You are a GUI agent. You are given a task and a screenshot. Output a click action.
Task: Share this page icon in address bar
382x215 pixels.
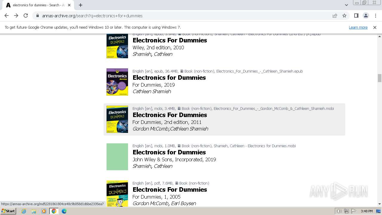coord(335,16)
